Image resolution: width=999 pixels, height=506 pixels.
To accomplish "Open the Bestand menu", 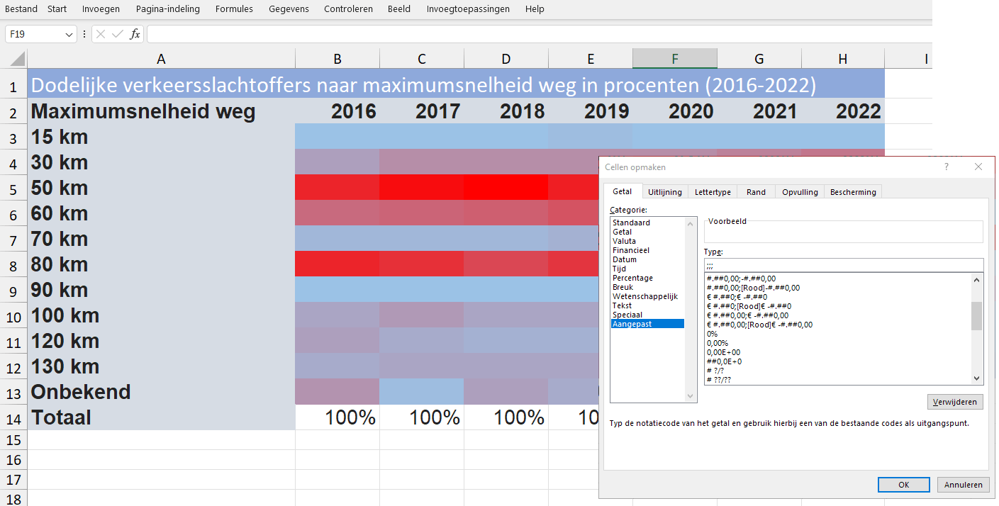I will tap(21, 9).
